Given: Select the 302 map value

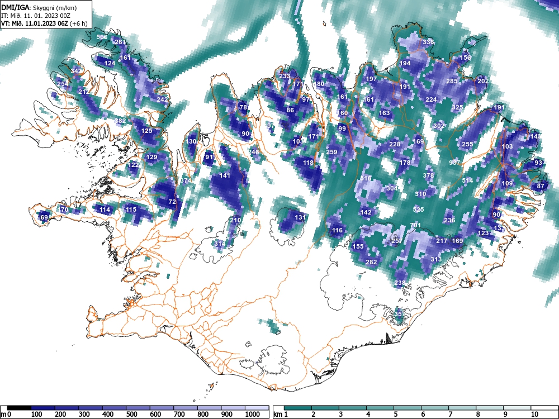Looking at the screenshot, I should coord(439,126).
